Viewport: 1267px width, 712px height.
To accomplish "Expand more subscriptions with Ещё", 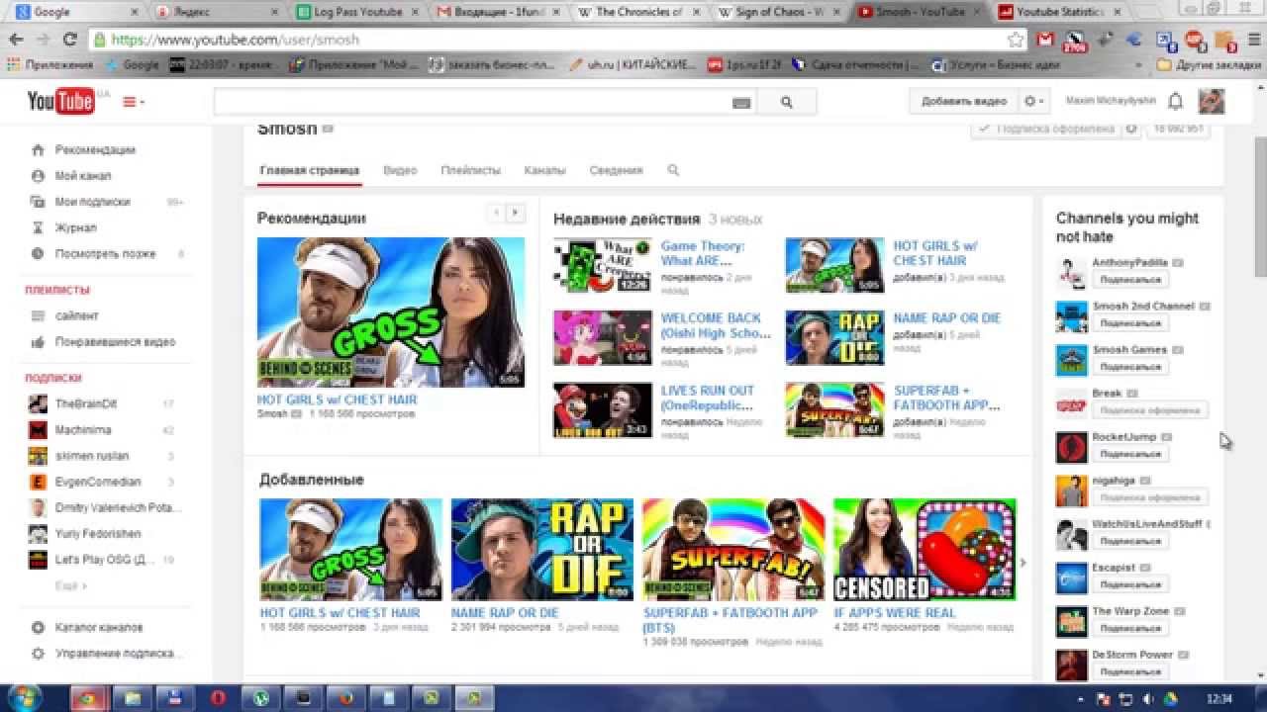I will [x=70, y=585].
